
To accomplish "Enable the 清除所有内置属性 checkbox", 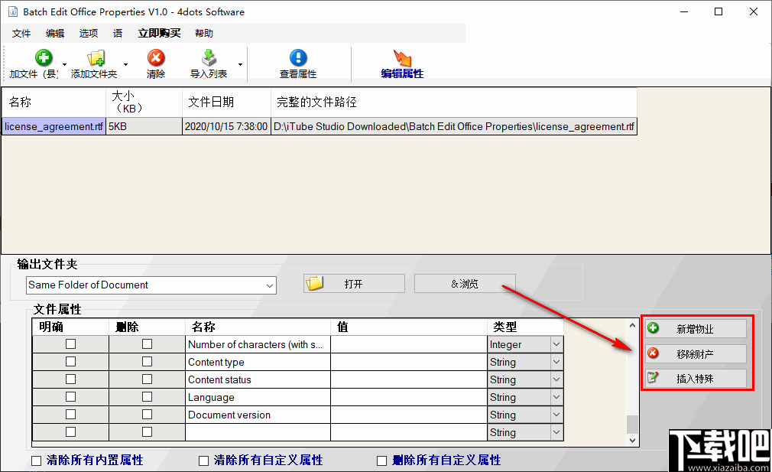I will (x=34, y=460).
